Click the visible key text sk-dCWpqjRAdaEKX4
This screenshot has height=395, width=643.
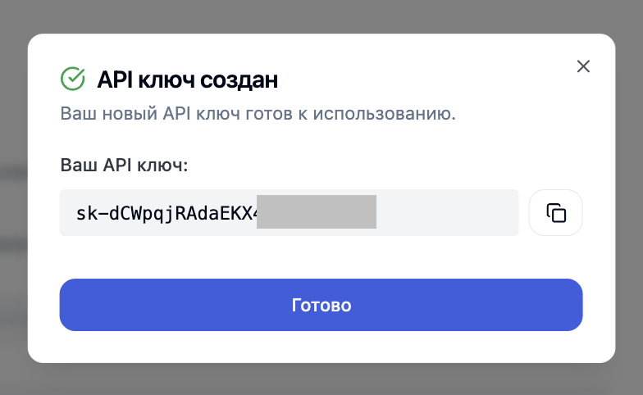pyautogui.click(x=166, y=214)
